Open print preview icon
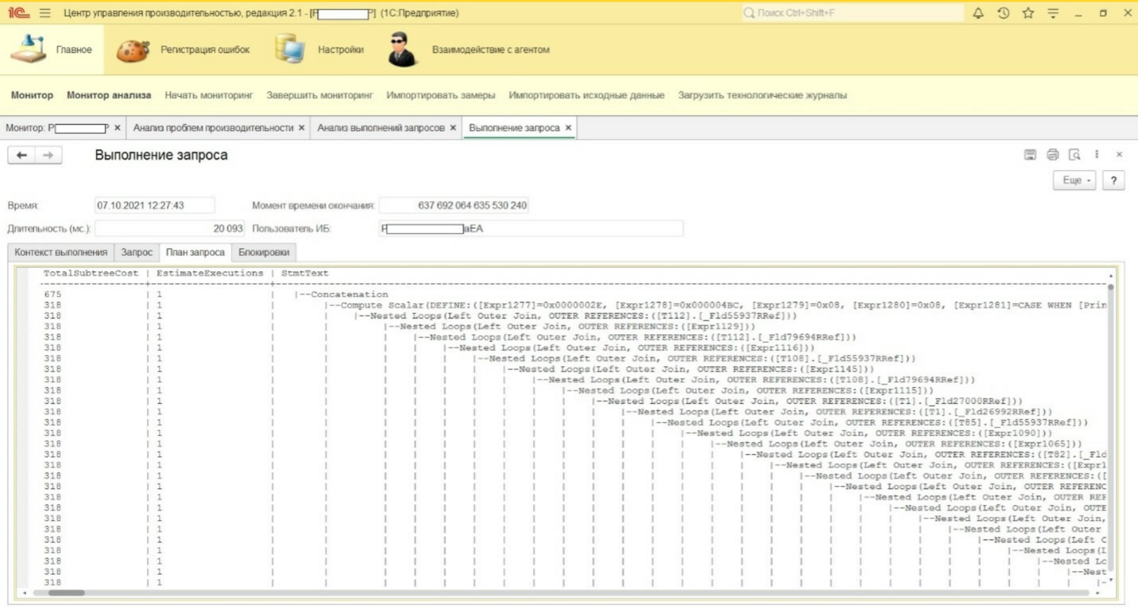Screen dimensions: 1138x609 point(1074,155)
